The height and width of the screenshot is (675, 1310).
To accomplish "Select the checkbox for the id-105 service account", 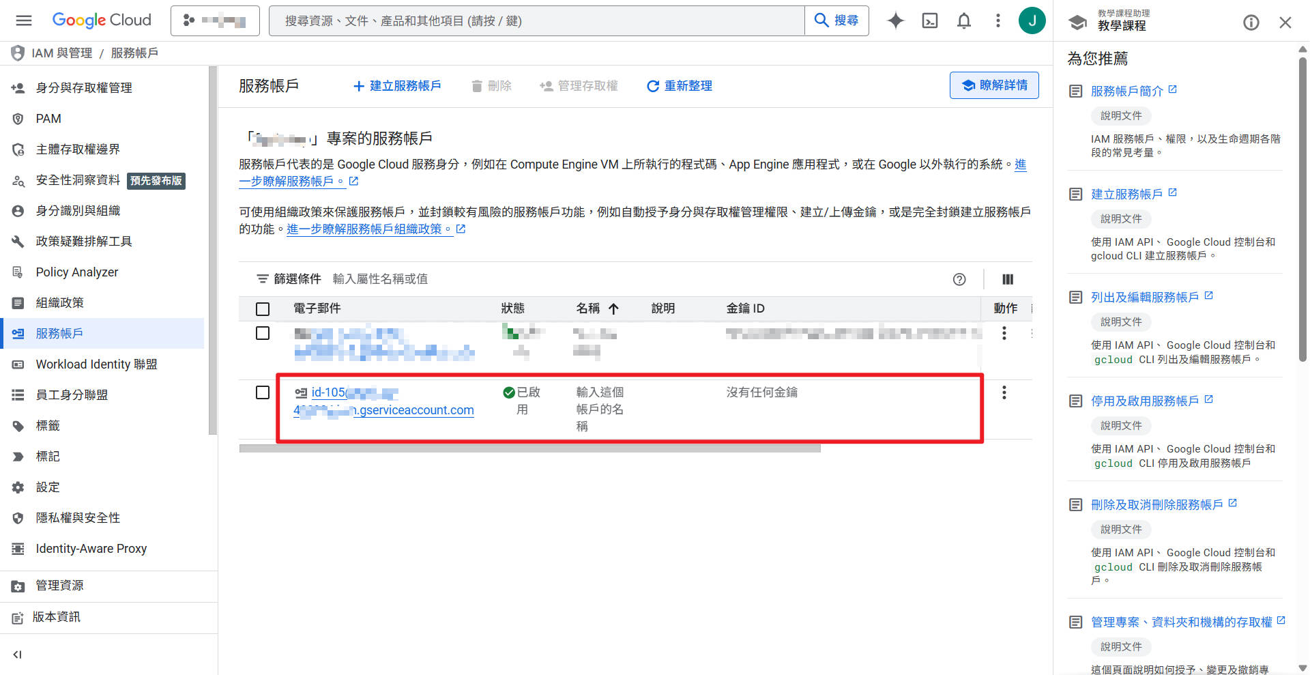I will coord(263,392).
